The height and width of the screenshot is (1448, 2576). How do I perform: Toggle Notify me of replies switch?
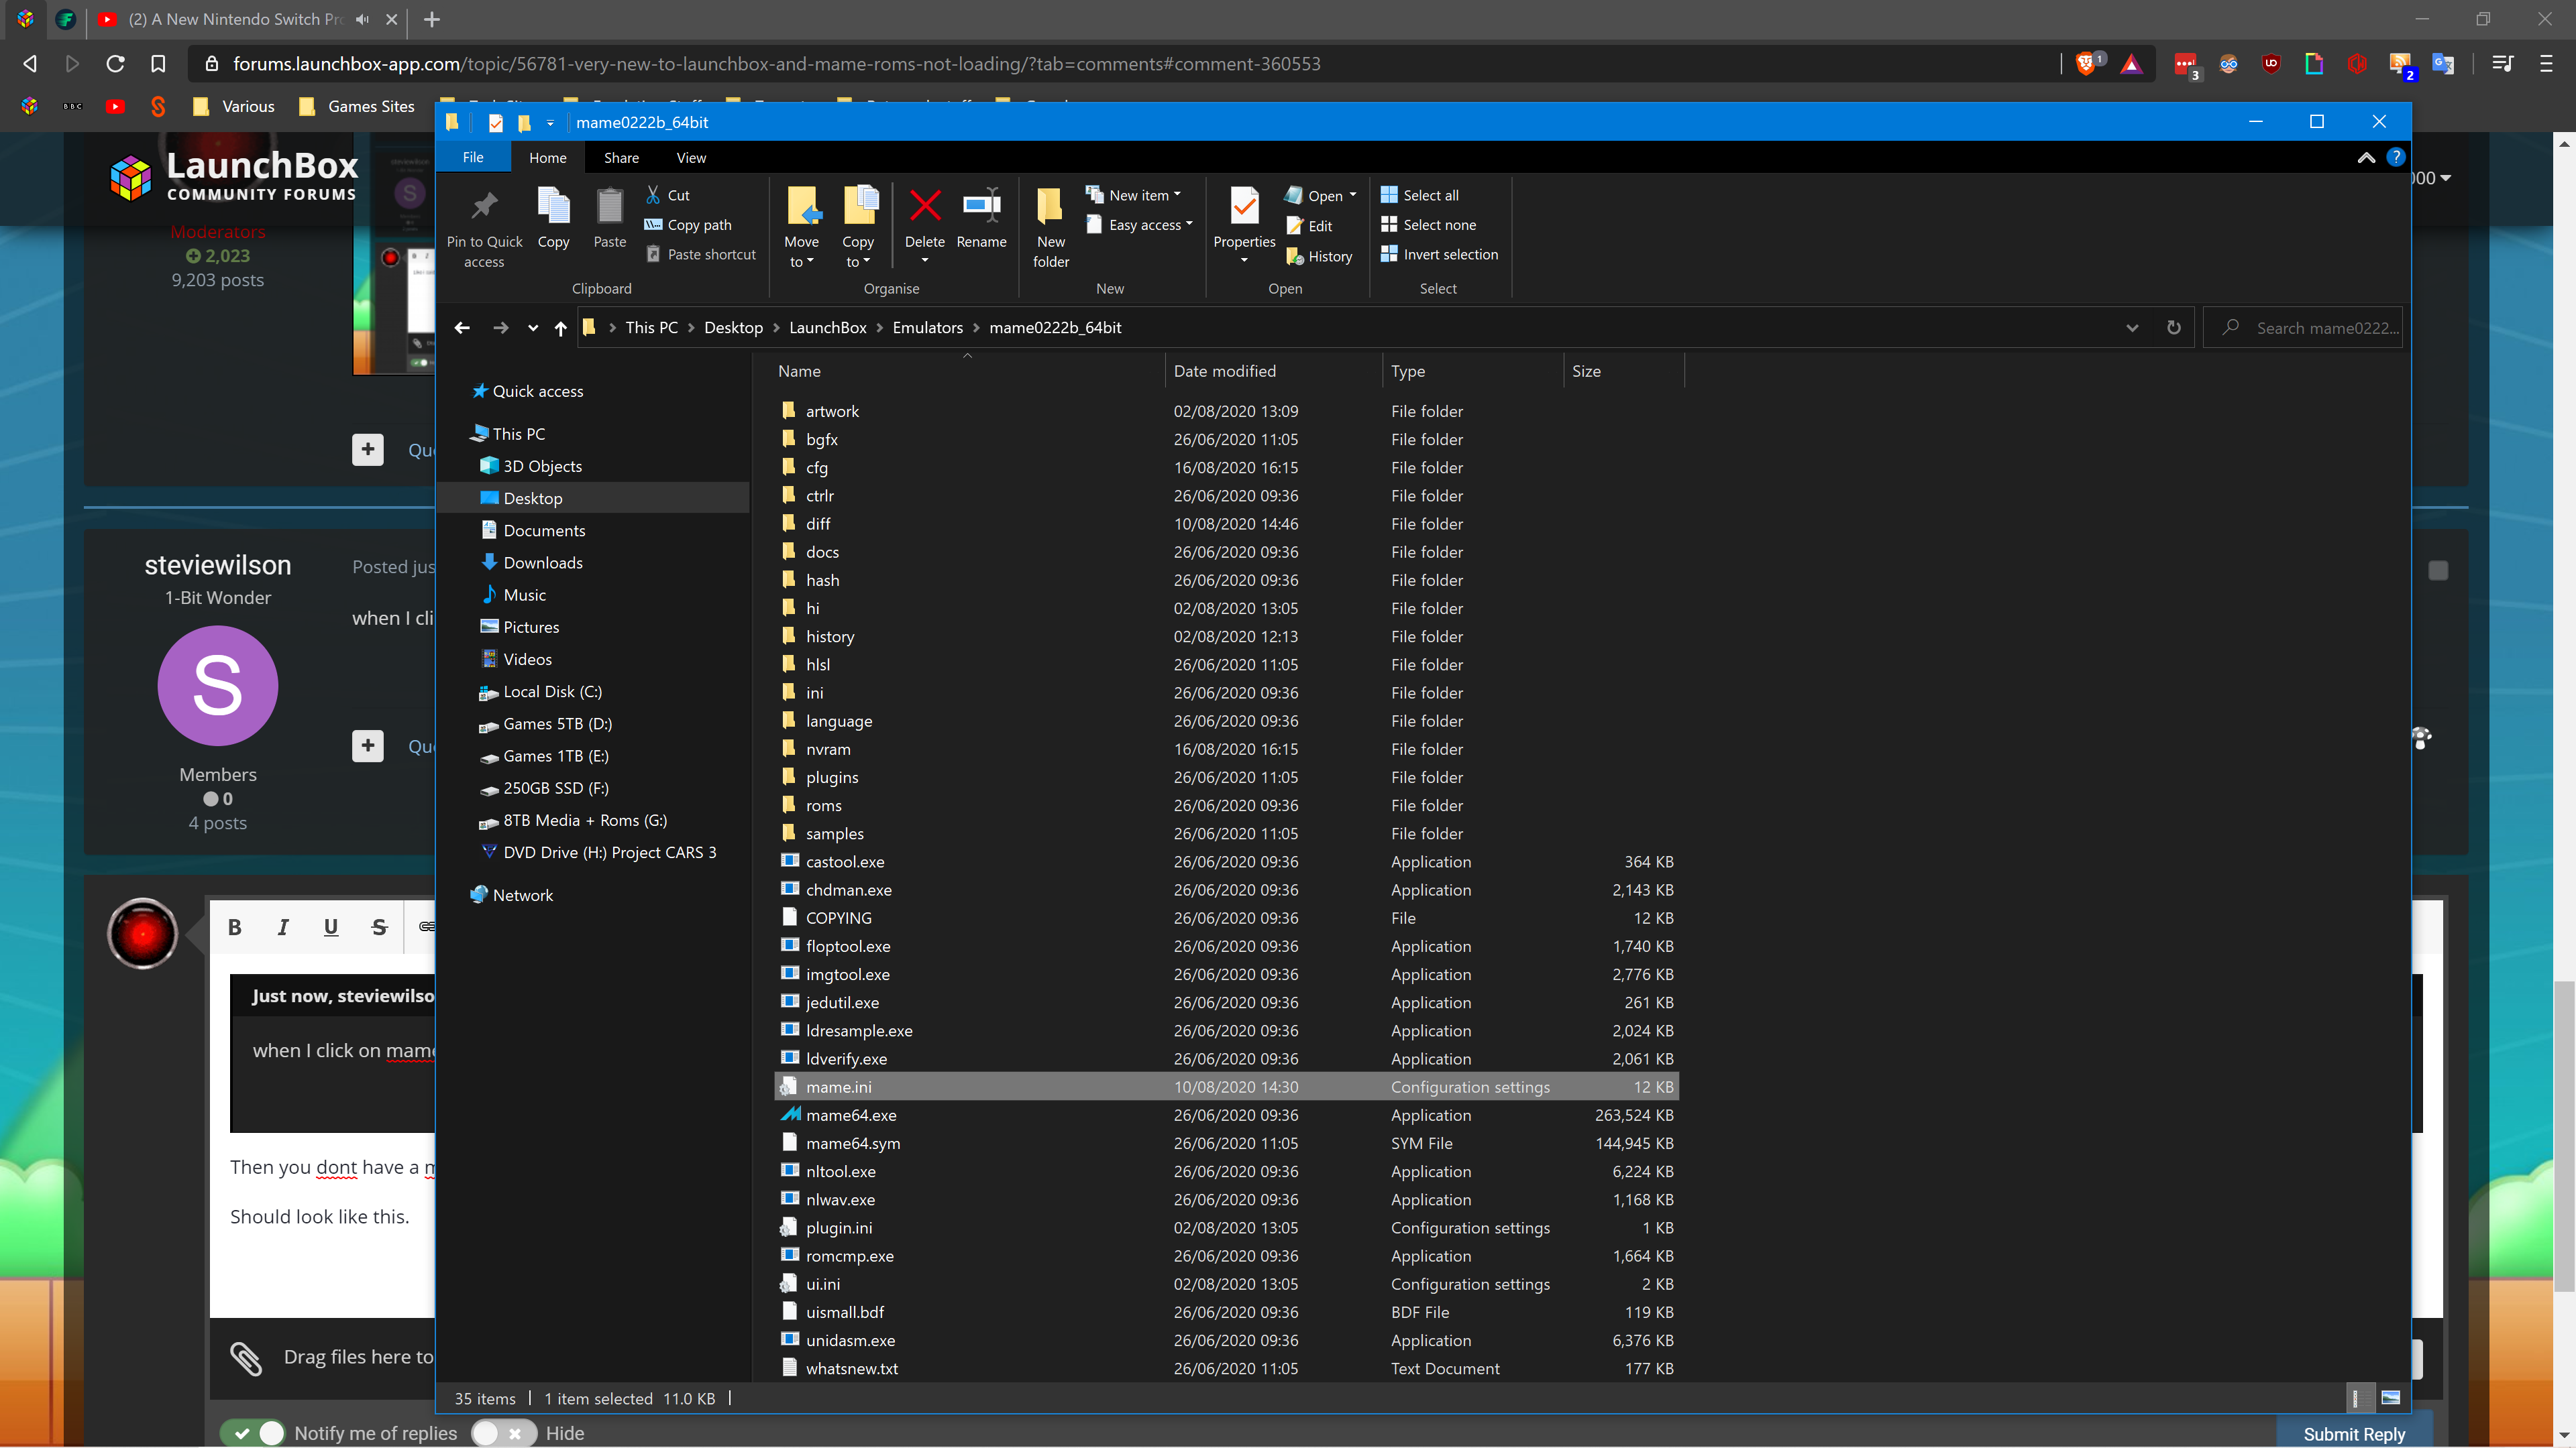click(x=252, y=1433)
